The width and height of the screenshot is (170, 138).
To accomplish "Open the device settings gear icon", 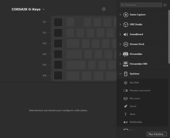I will (104, 9).
